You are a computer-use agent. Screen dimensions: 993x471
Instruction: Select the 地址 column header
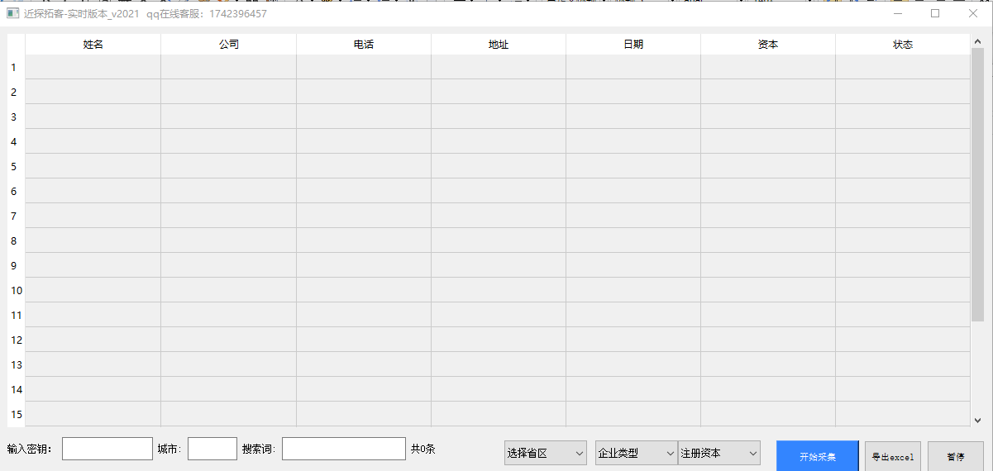tap(499, 45)
